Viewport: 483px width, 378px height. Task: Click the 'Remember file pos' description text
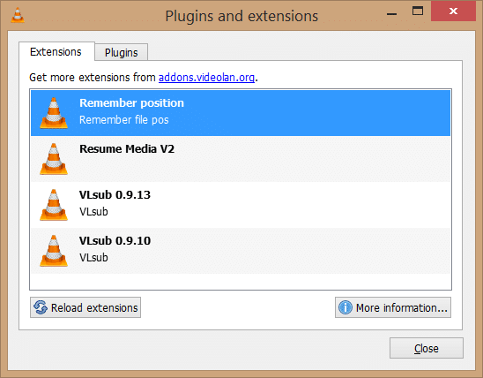tap(123, 120)
